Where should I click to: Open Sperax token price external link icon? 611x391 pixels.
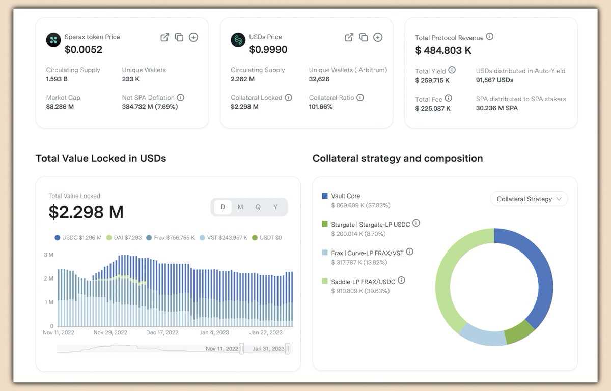point(164,37)
